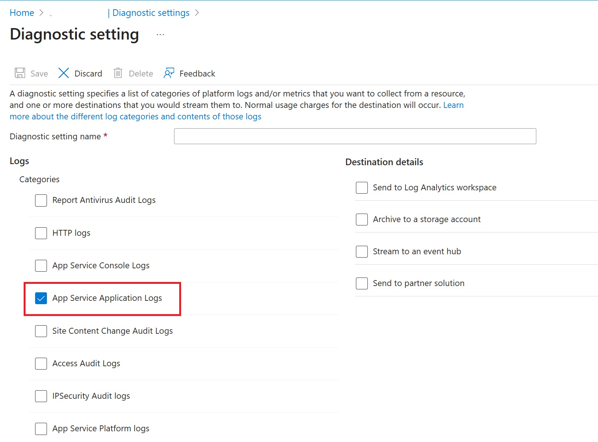This screenshot has width=598, height=442.
Task: Enable Send to Log Analytics workspace
Action: pyautogui.click(x=361, y=187)
